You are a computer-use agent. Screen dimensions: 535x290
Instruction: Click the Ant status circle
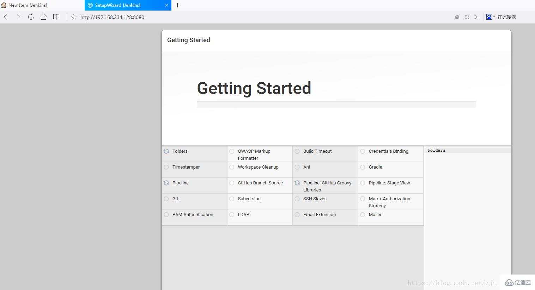point(297,167)
